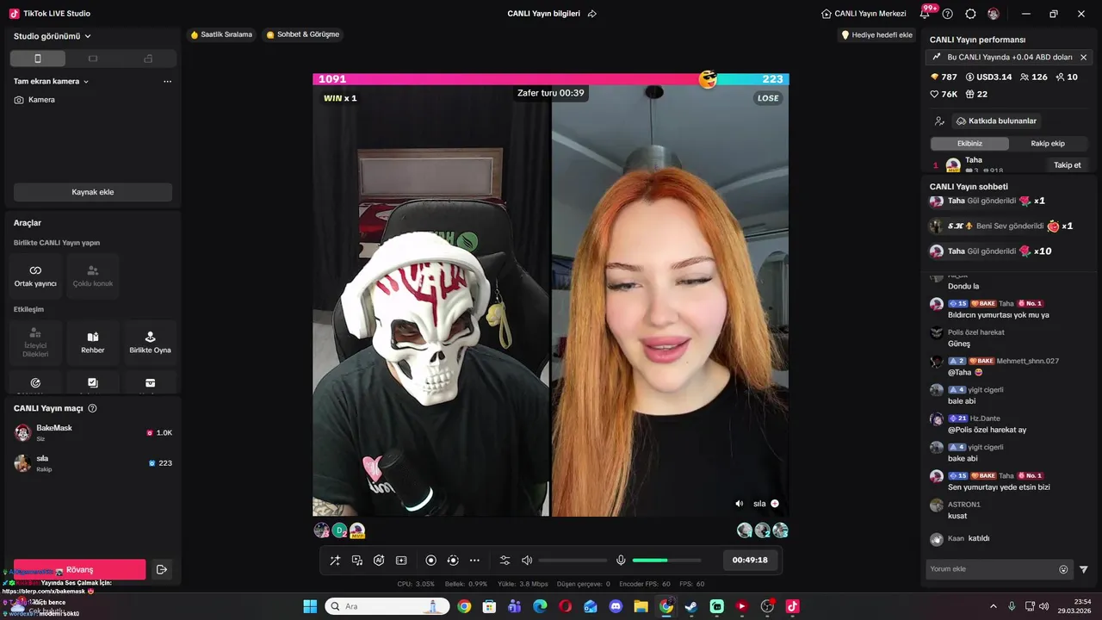Click the help icon beside CANLI Yayın maçı

tap(92, 408)
